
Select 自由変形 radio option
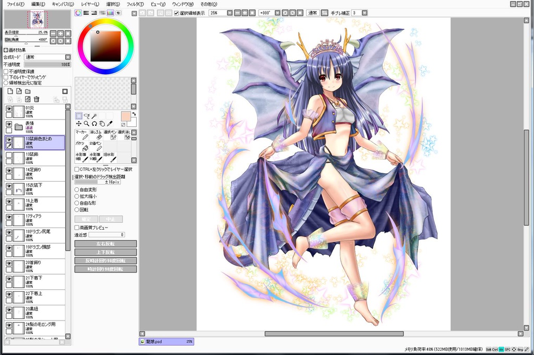coord(77,190)
